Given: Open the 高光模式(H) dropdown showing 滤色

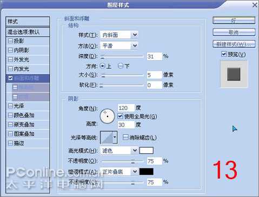Looking at the screenshot, I should 119,150.
